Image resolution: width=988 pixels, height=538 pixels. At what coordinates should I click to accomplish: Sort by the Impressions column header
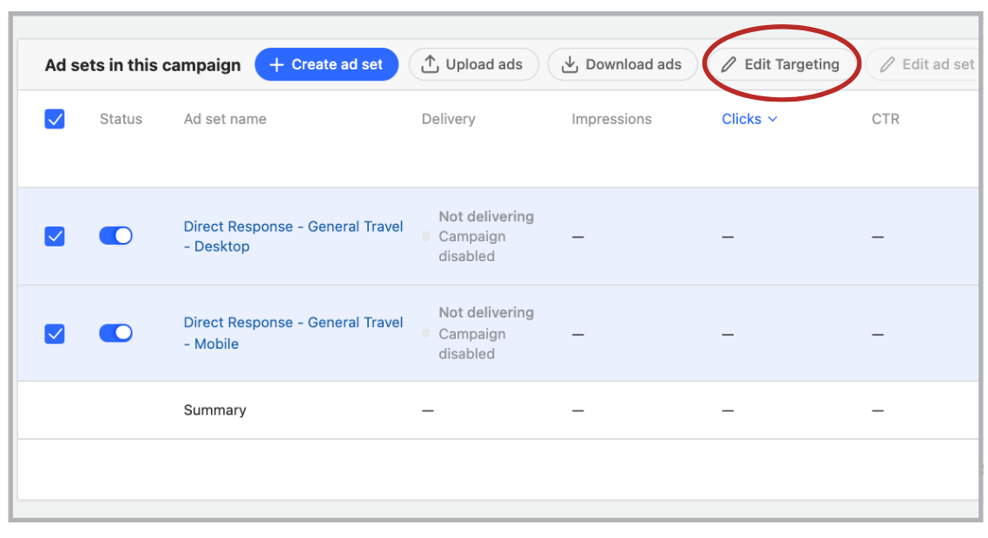(x=611, y=120)
